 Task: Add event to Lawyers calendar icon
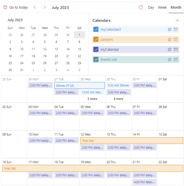pyautogui.click(x=176, y=39)
